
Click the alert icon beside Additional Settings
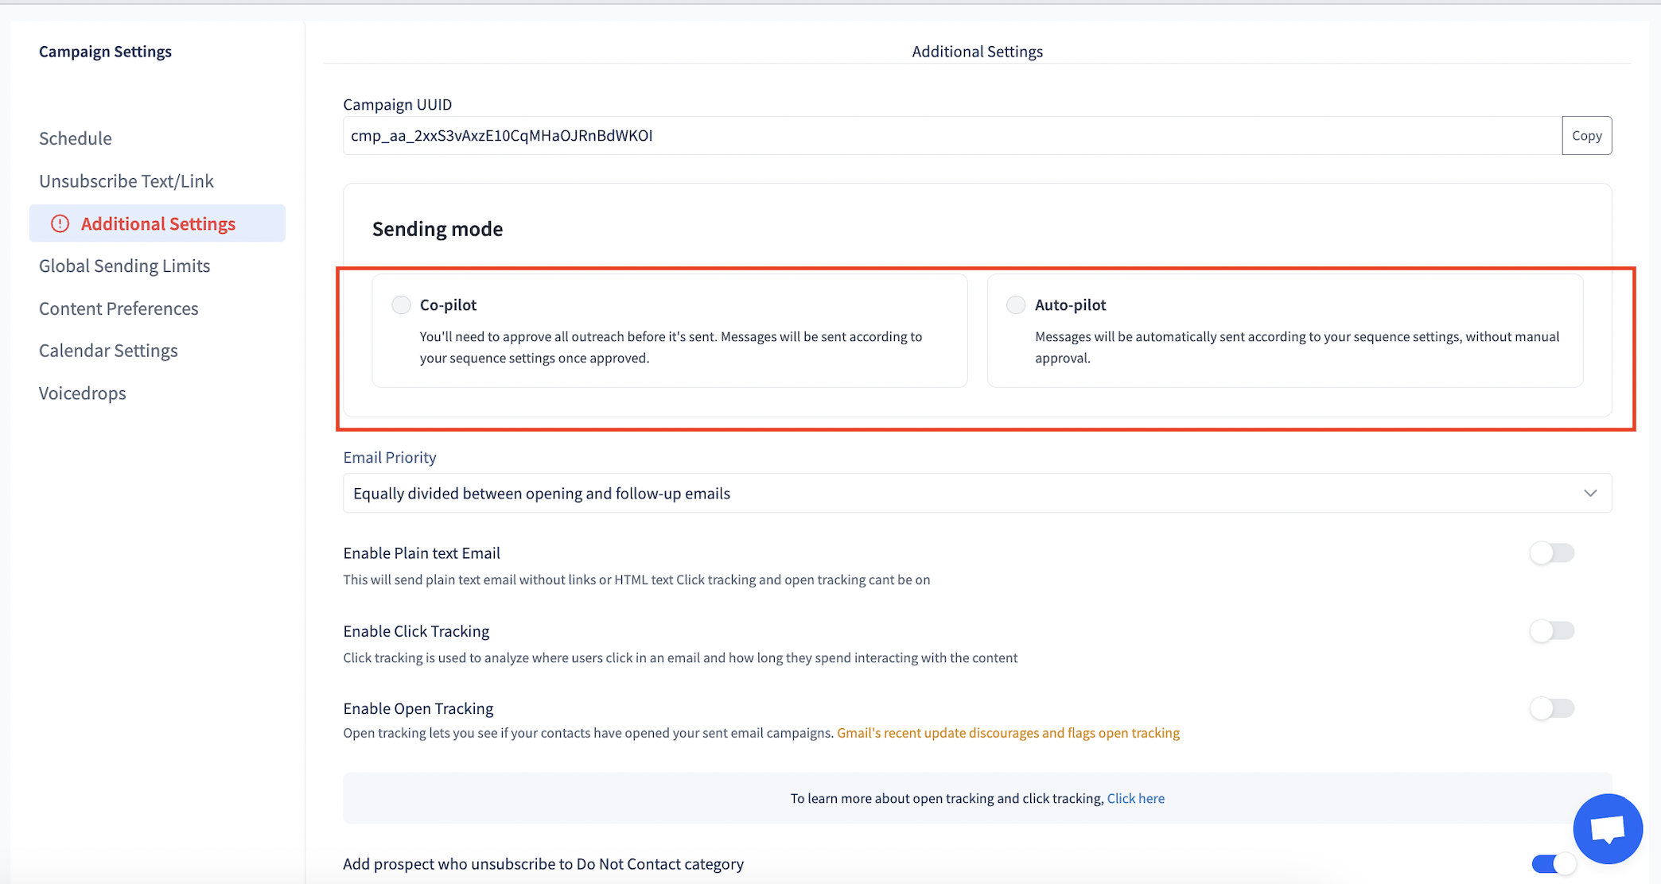(60, 224)
